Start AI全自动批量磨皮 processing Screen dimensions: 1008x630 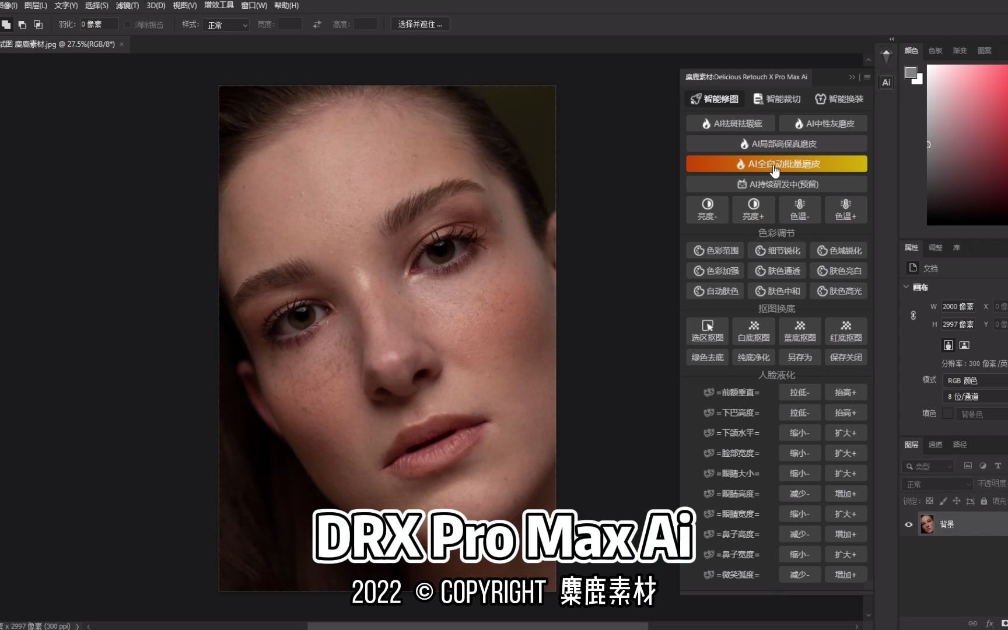pyautogui.click(x=776, y=164)
